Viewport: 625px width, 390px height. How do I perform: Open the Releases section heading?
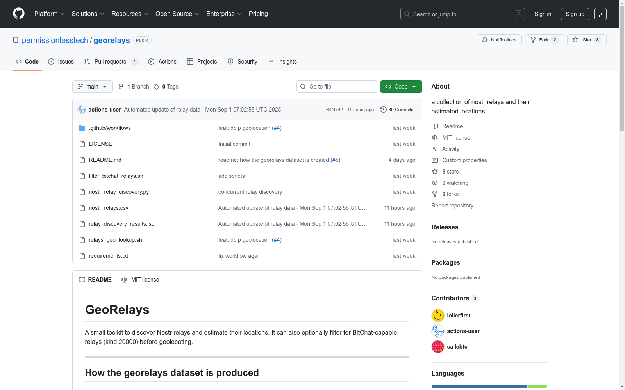[445, 227]
